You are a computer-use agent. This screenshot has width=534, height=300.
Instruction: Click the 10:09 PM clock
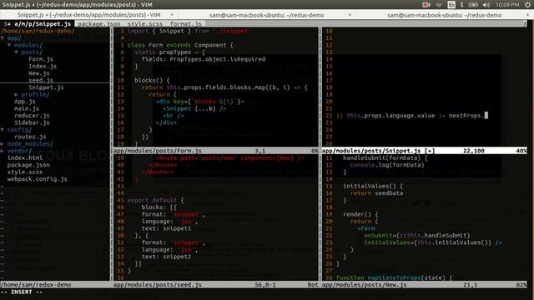click(x=507, y=5)
